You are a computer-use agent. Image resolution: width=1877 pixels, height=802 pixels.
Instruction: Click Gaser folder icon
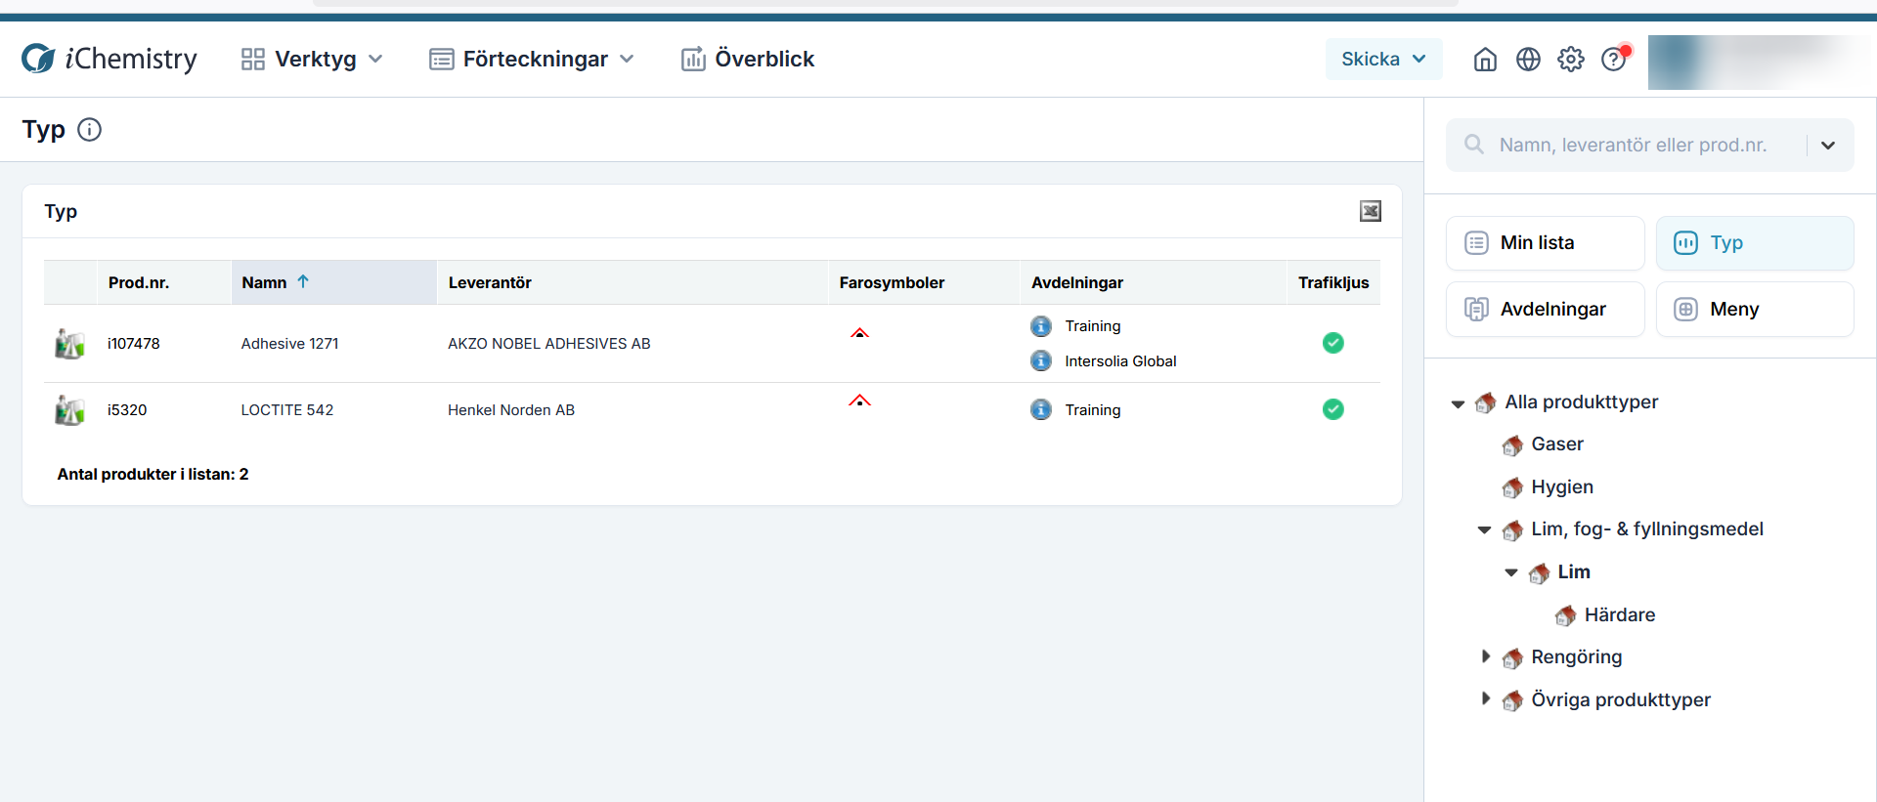coord(1512,445)
